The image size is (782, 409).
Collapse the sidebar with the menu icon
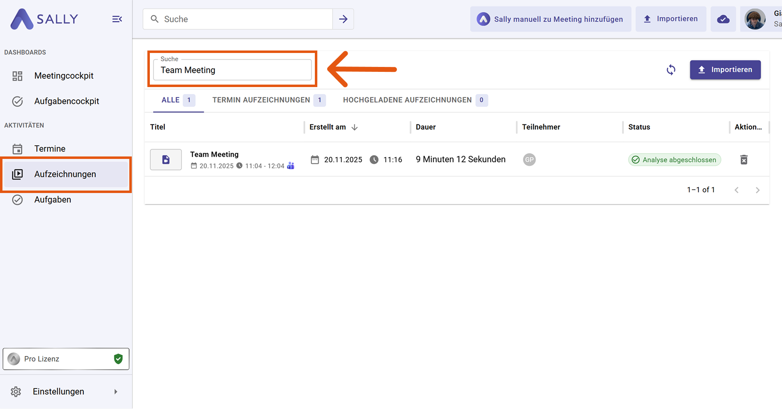click(117, 19)
